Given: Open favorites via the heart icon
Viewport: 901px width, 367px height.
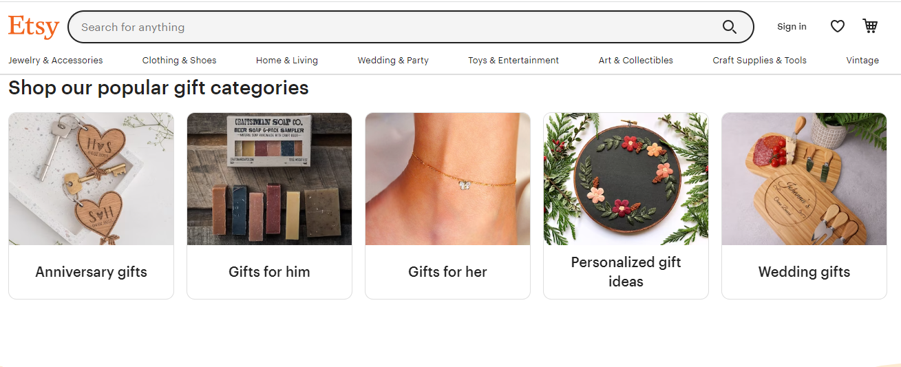Looking at the screenshot, I should point(837,26).
